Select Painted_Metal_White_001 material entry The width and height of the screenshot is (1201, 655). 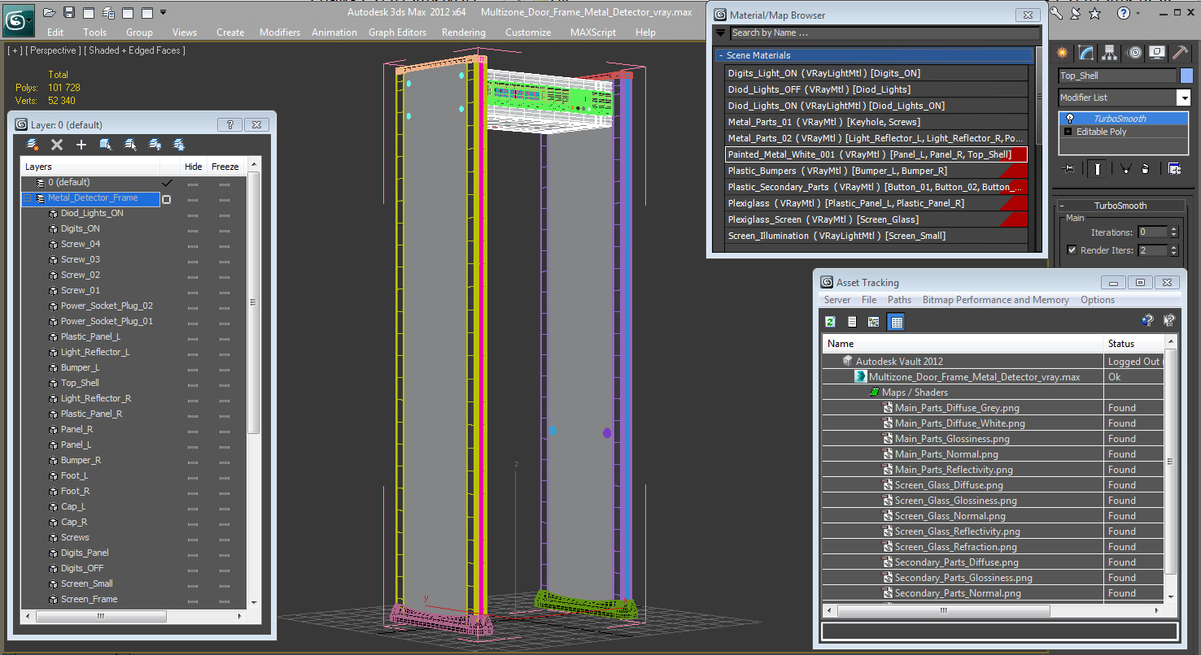click(876, 154)
